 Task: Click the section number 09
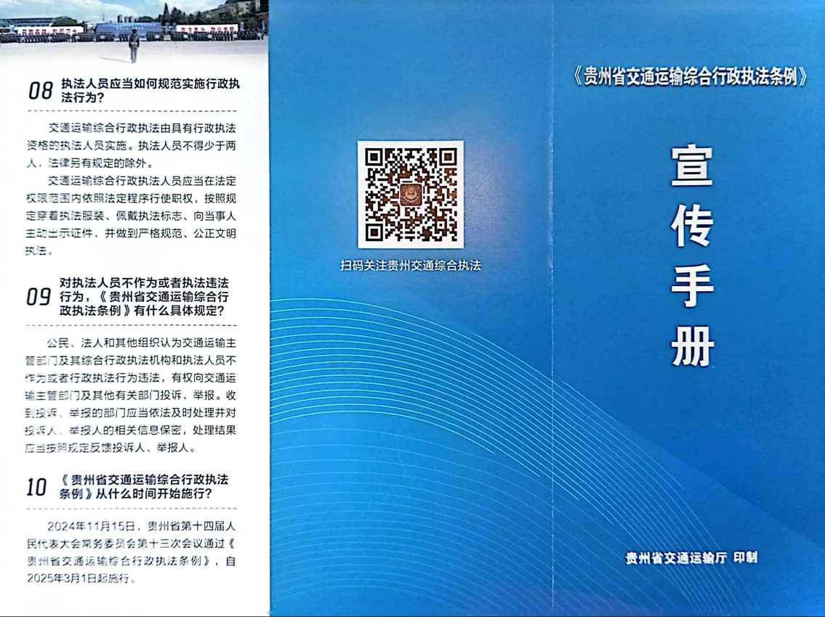click(x=39, y=297)
